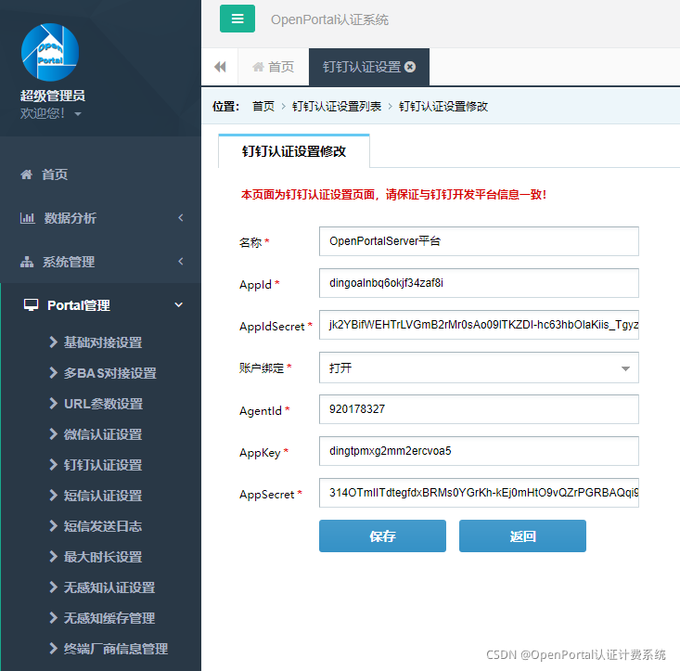Open 钉钉认证设置 in sidebar
This screenshot has height=671, width=680.
[x=103, y=465]
